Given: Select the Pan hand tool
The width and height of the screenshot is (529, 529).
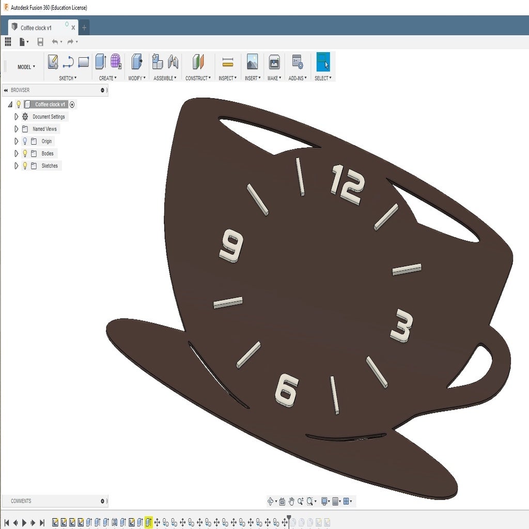Looking at the screenshot, I should coord(291,501).
